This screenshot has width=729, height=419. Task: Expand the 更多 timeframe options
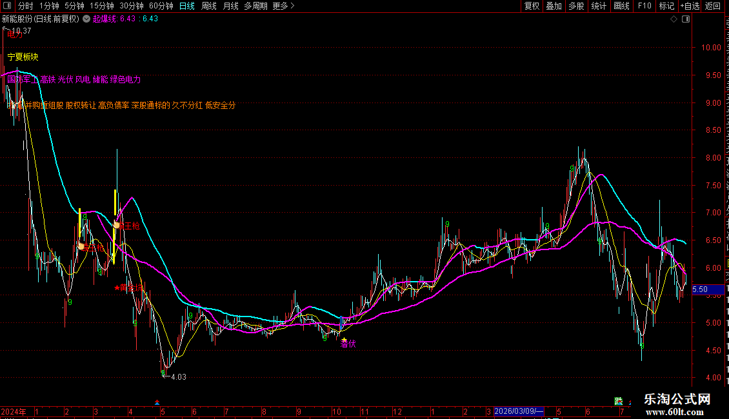pyautogui.click(x=284, y=6)
